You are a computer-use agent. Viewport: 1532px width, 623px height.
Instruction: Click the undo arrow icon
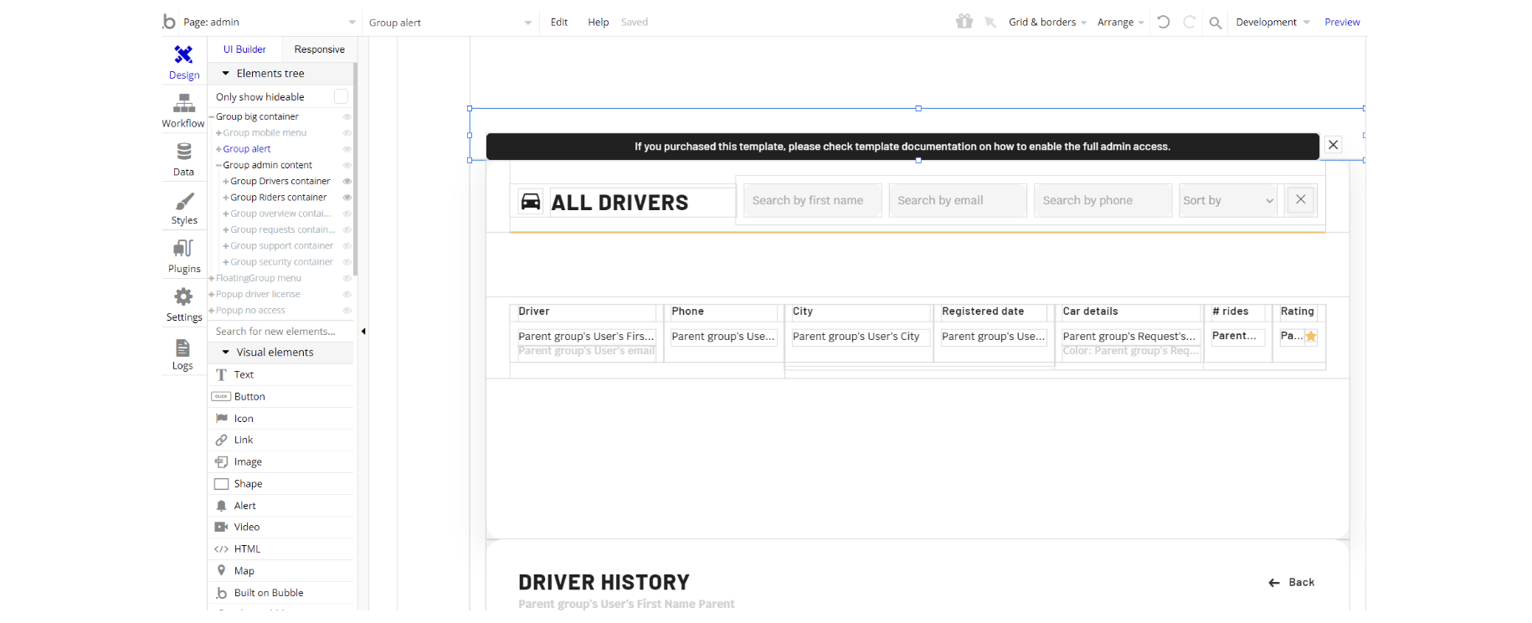pyautogui.click(x=1163, y=23)
